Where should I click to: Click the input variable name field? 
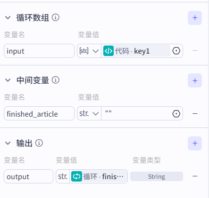[x=39, y=51]
